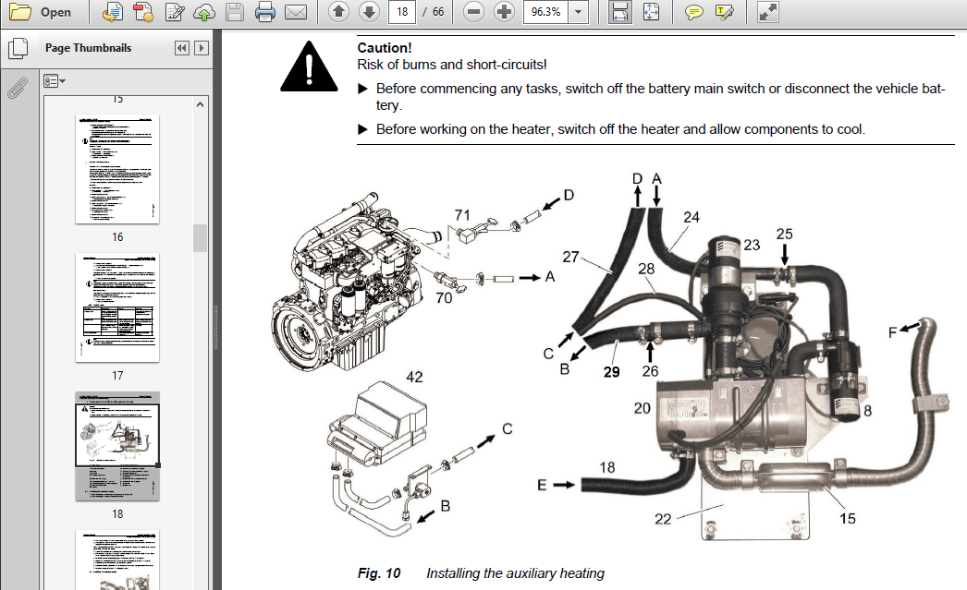Open the Attachments paperclip panel
The image size is (967, 590).
click(x=18, y=88)
